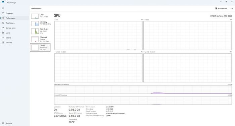Screen dimensions: 235x126
Task: Select the Performance page in sidebar
Action: coord(14,18)
